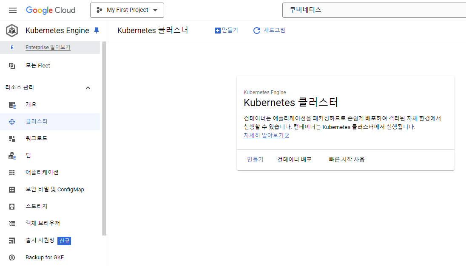The width and height of the screenshot is (466, 266).
Task: Click the Enterprise E badge icon
Action: pyautogui.click(x=12, y=48)
